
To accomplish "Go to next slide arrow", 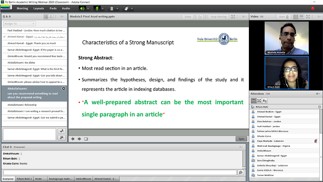I will coord(79,139).
